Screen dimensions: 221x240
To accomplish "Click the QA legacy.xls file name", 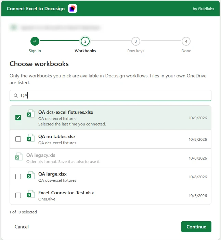I will 41,155.
